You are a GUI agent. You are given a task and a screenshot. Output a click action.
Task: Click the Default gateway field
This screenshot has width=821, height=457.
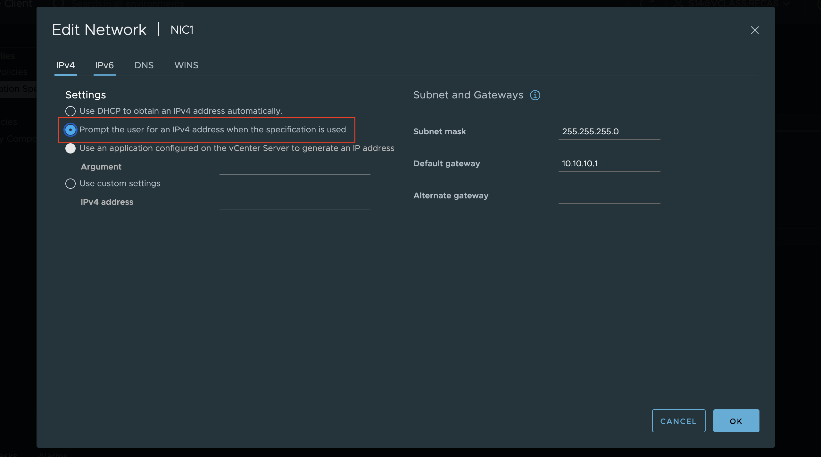(x=609, y=163)
